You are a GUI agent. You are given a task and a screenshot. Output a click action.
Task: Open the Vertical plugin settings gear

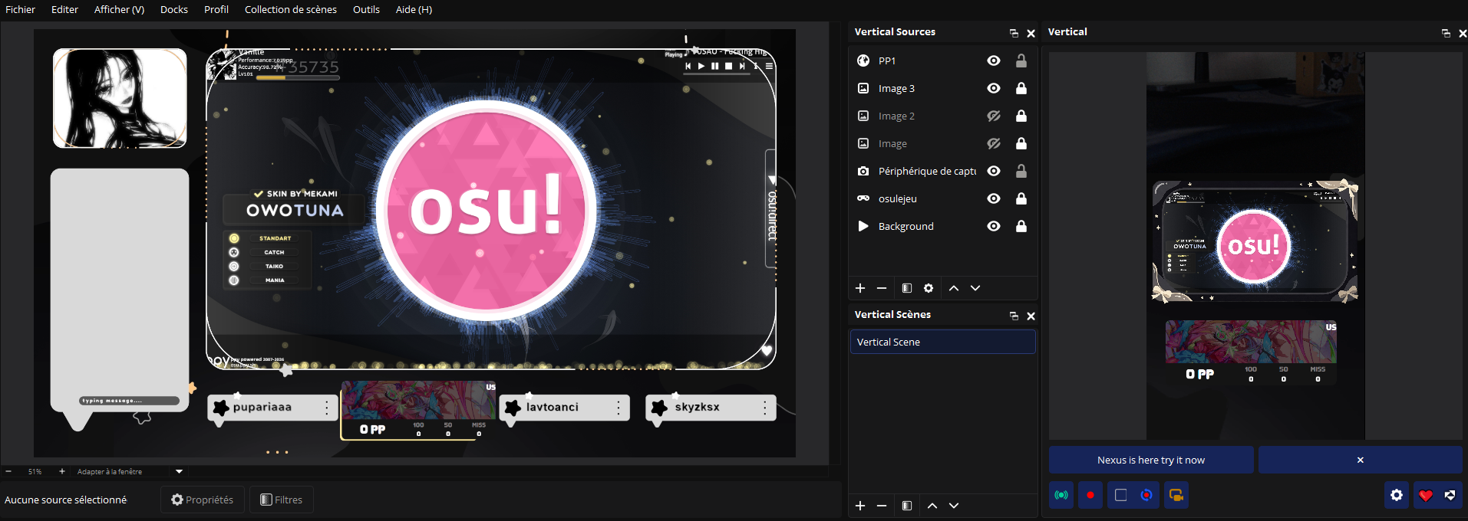pos(1397,495)
